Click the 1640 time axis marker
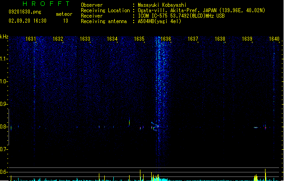Image resolution: width=284 pixels, height=181 pixels. pyautogui.click(x=274, y=39)
